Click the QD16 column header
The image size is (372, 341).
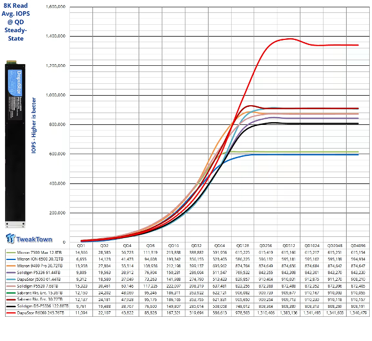click(174, 246)
